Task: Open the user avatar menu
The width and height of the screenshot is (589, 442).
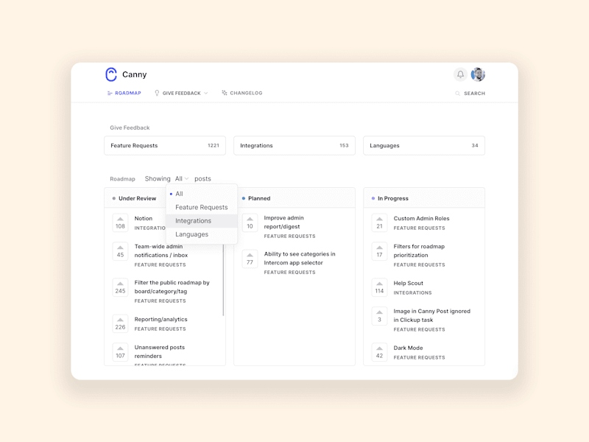Action: (x=478, y=74)
